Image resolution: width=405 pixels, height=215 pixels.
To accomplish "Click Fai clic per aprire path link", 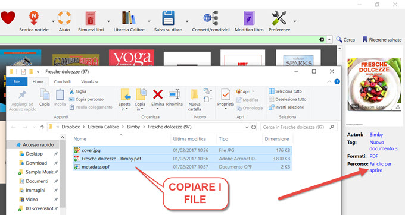I will 381,167.
